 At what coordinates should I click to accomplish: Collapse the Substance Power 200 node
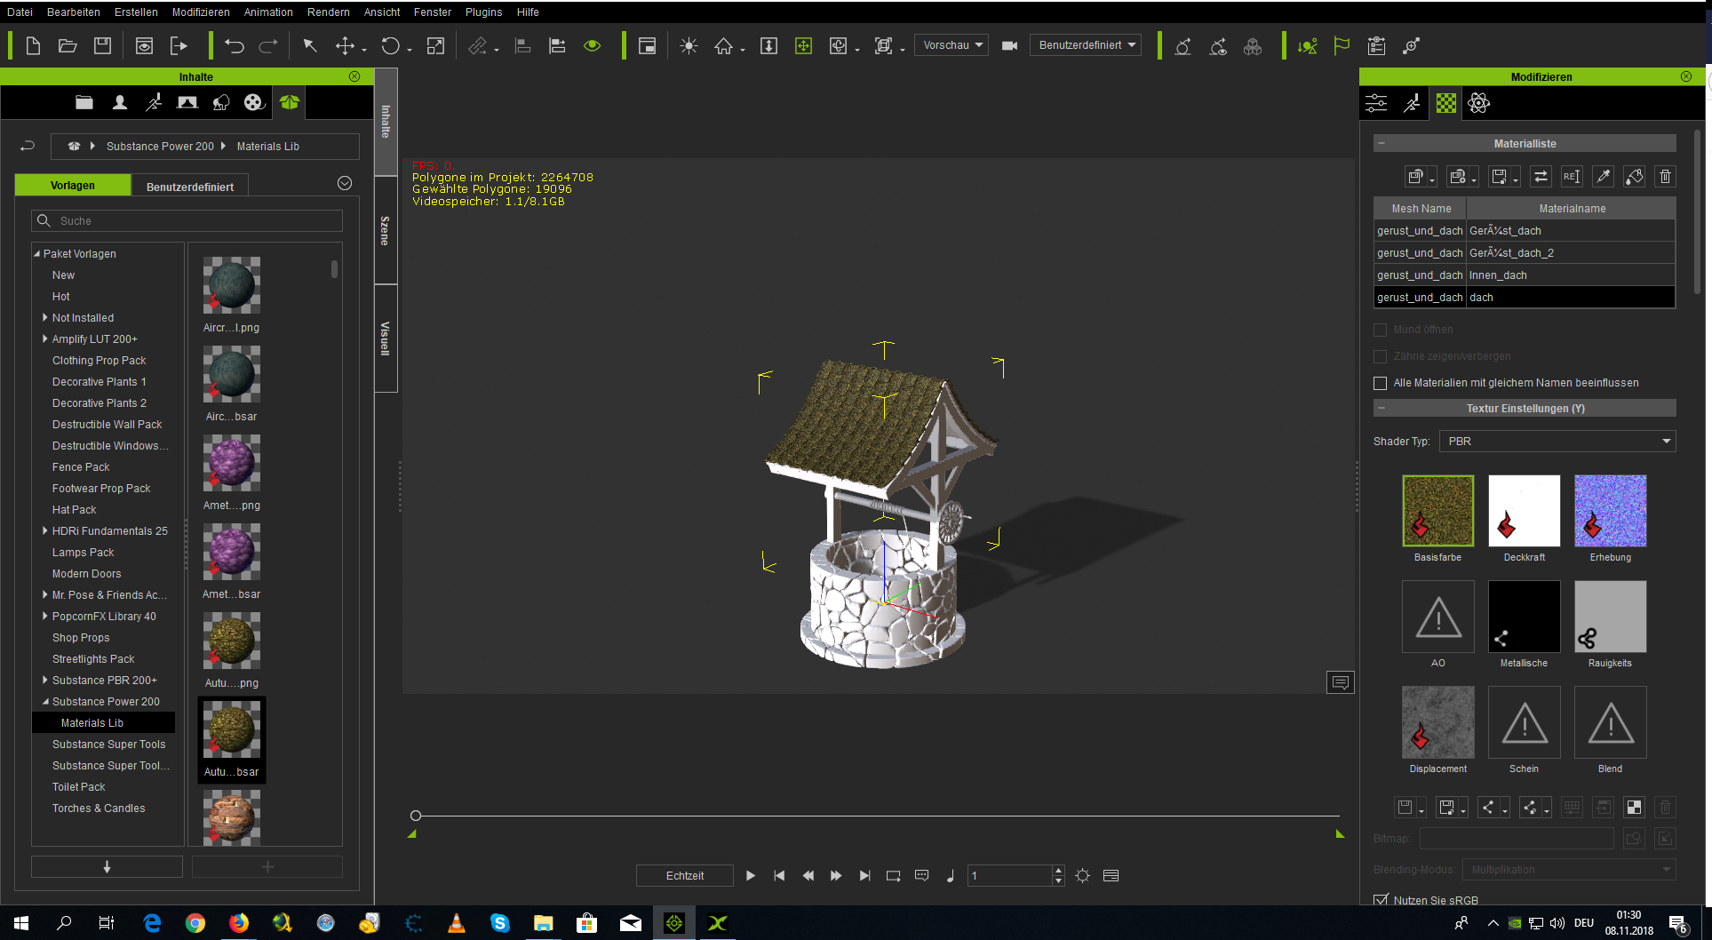click(45, 701)
